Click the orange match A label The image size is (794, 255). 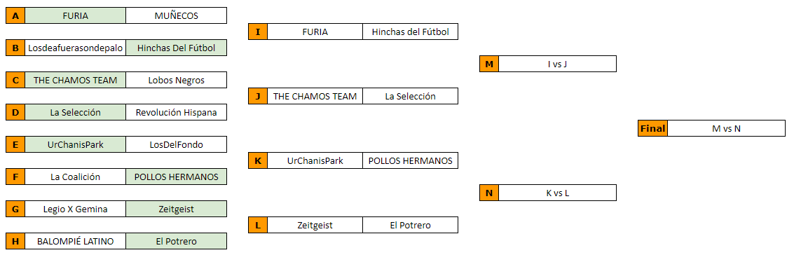pyautogui.click(x=15, y=15)
